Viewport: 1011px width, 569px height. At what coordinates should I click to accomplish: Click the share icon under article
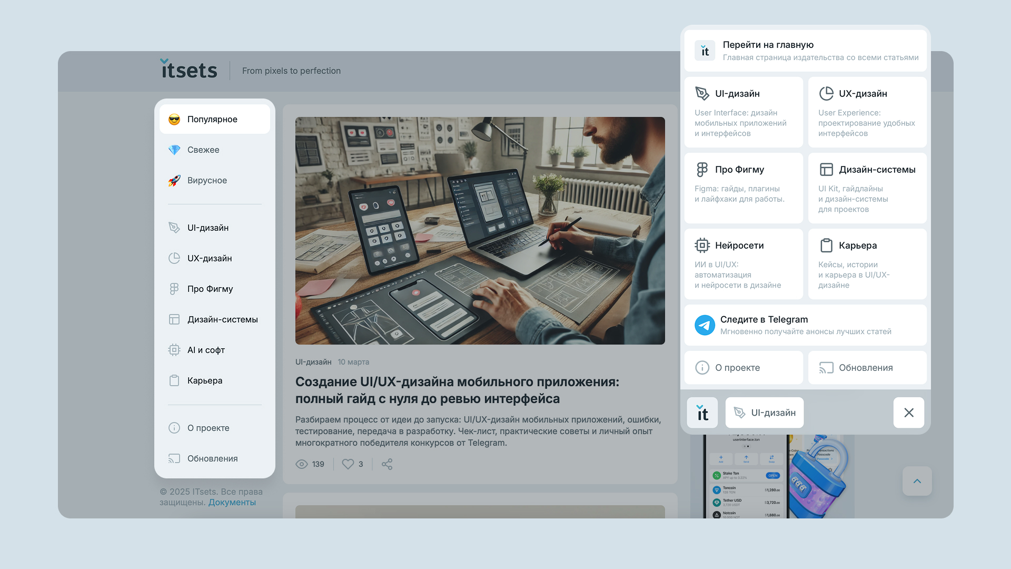pyautogui.click(x=387, y=464)
